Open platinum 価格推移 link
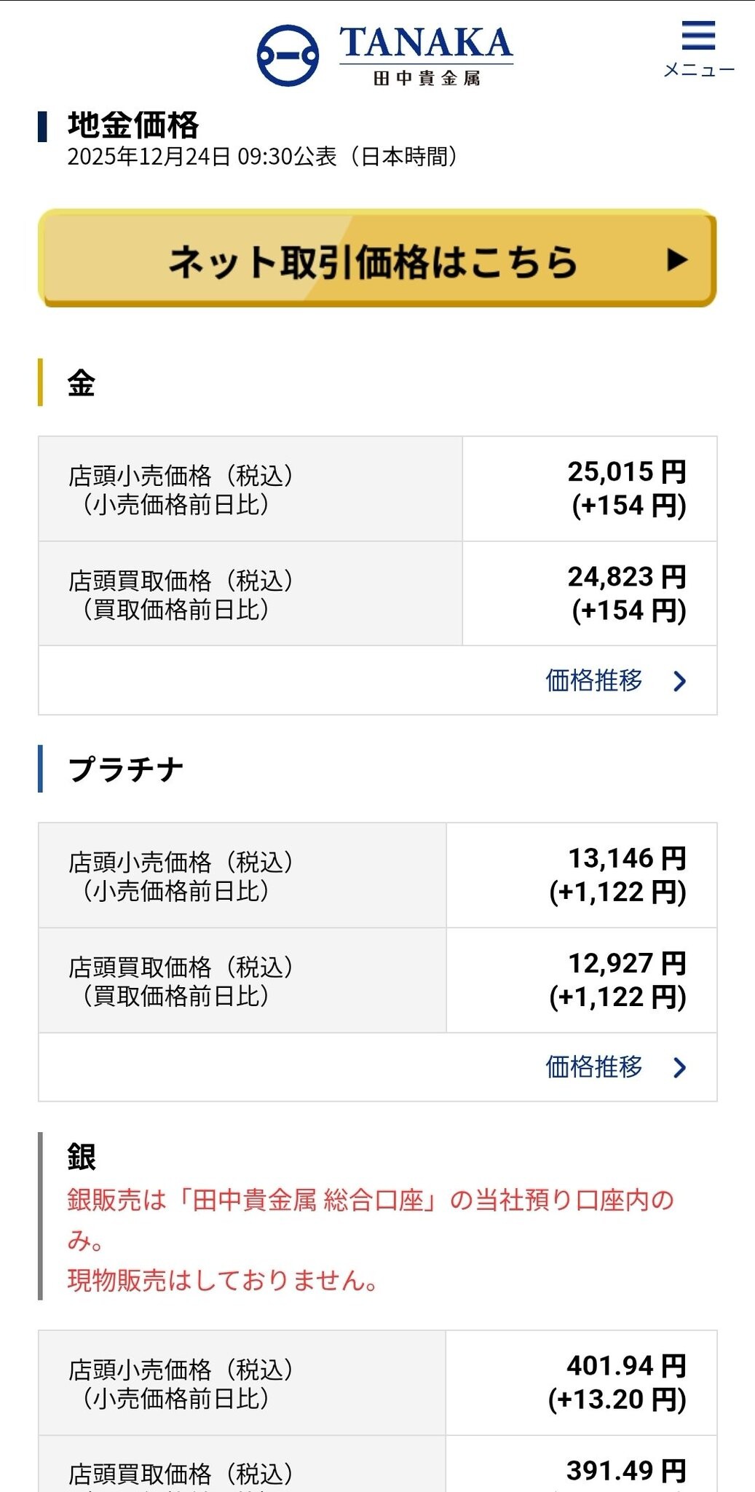Image resolution: width=755 pixels, height=1492 pixels. click(594, 1067)
